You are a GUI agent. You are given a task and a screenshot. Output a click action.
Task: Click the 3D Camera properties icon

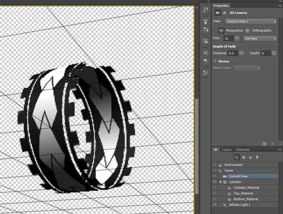pyautogui.click(x=218, y=13)
